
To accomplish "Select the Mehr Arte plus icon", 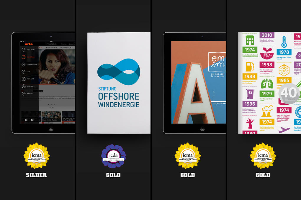I will point(23,86).
